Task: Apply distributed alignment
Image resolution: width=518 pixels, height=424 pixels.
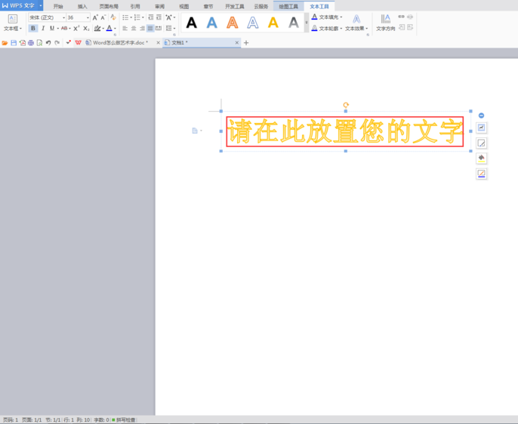Action: point(159,29)
